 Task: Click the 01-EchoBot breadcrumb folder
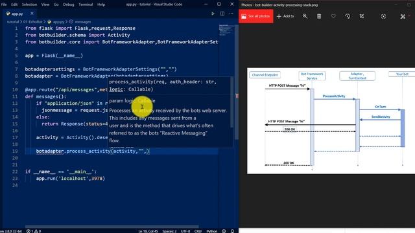click(33, 22)
